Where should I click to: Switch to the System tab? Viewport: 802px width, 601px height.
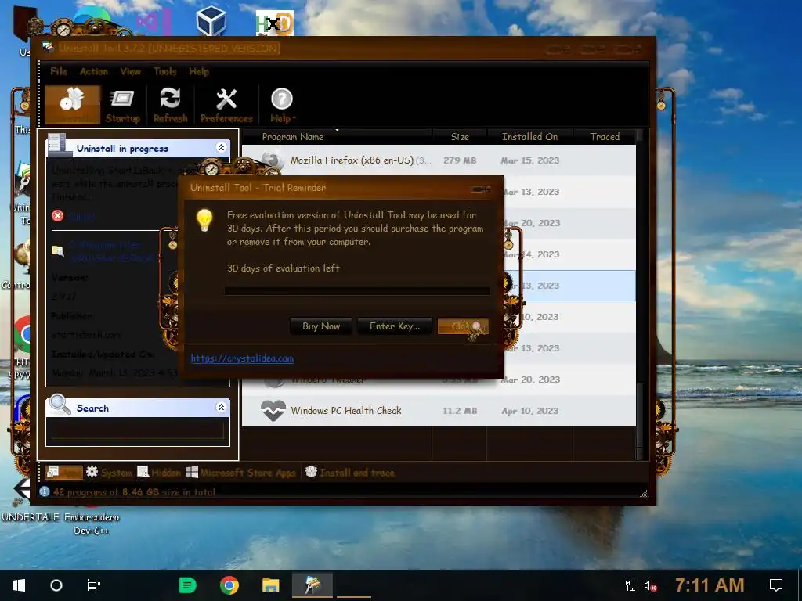tap(110, 472)
